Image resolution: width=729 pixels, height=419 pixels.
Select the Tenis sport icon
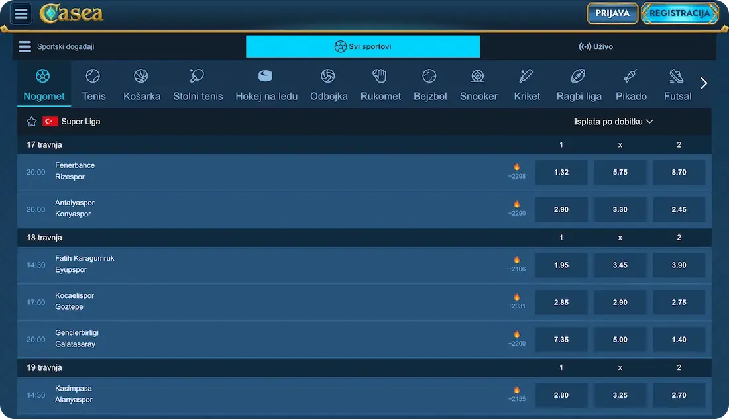pyautogui.click(x=93, y=76)
